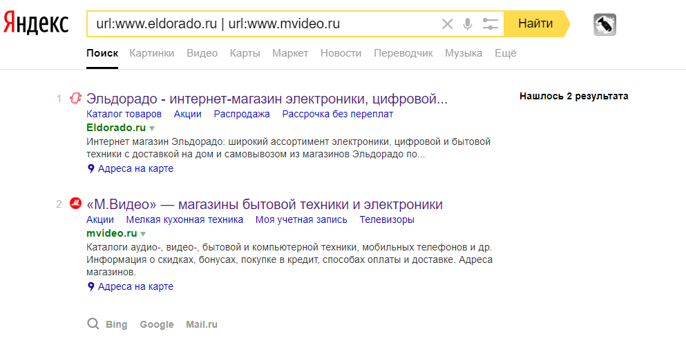This screenshot has width=686, height=345.
Task: Click the magnifier icon beside Bing
Action: 93,324
